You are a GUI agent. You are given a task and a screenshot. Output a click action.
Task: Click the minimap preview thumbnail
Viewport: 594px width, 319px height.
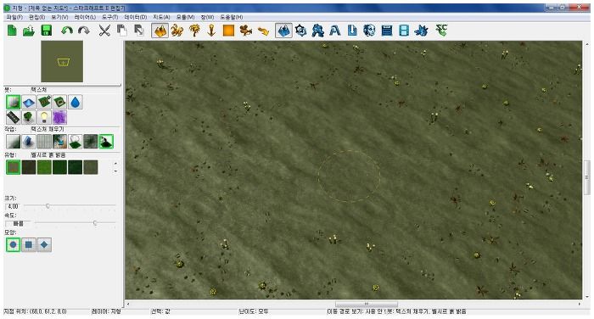(x=62, y=61)
